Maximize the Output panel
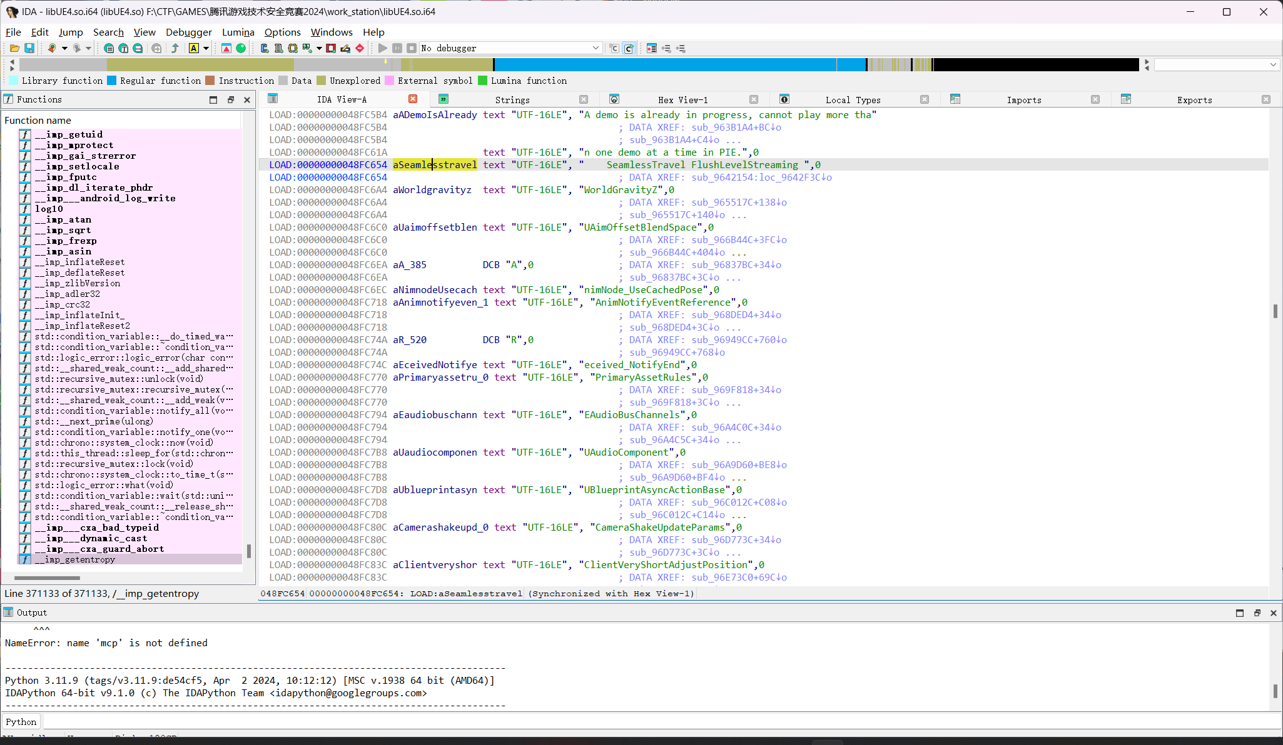Viewport: 1283px width, 745px height. click(1240, 612)
